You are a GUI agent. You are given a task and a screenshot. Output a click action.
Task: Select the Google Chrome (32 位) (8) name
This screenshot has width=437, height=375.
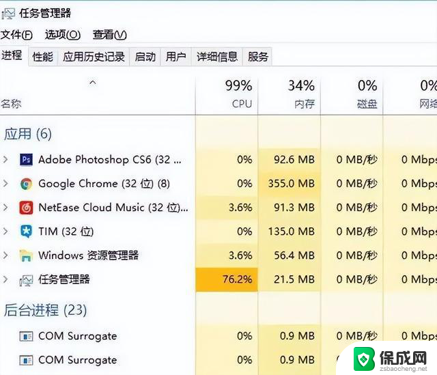tap(104, 184)
